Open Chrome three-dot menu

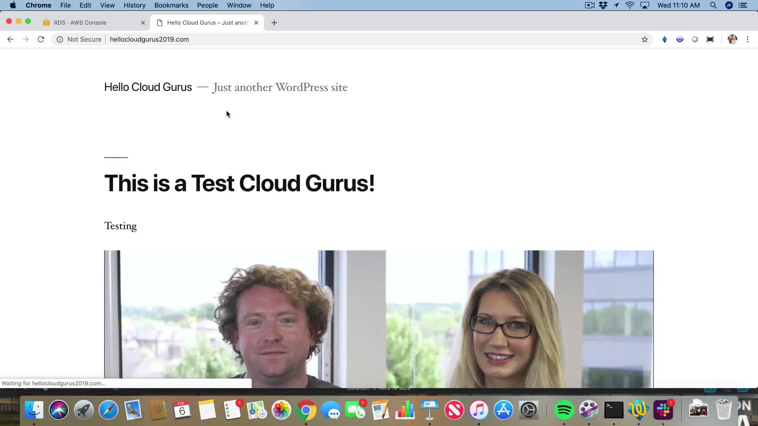pyautogui.click(x=747, y=39)
